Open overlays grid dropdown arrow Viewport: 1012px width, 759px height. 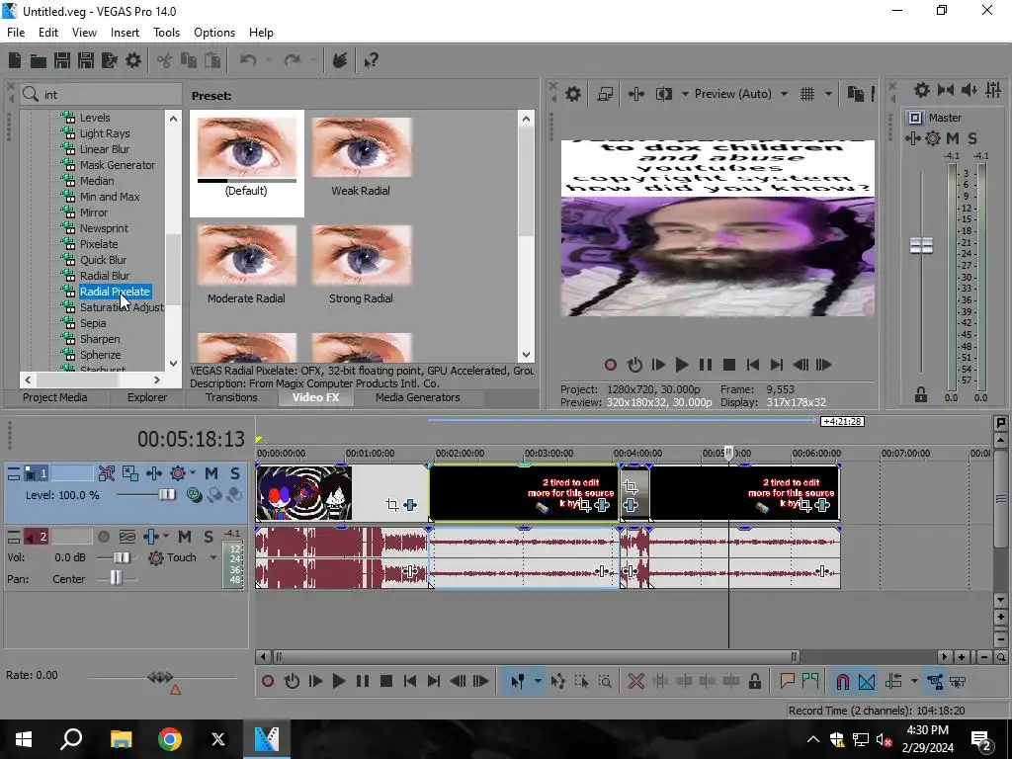828,94
